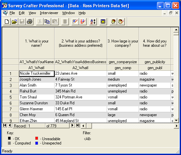Jump to last record button
The image size is (181, 155).
[78, 125]
